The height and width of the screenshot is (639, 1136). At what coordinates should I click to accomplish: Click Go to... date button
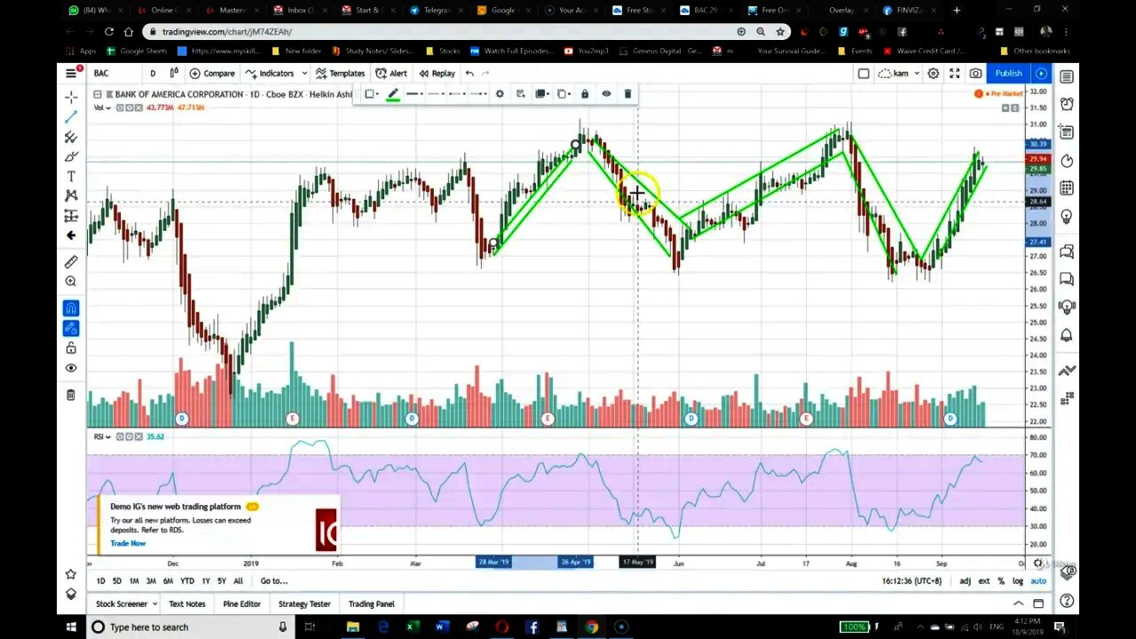pos(274,580)
